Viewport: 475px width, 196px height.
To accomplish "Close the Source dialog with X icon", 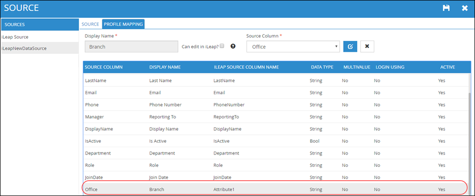I will click(465, 8).
